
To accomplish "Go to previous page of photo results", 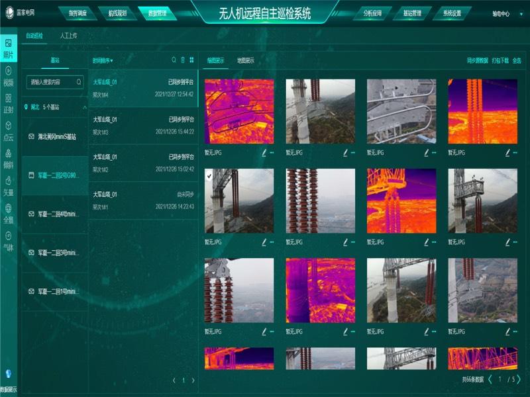I will pyautogui.click(x=490, y=379).
